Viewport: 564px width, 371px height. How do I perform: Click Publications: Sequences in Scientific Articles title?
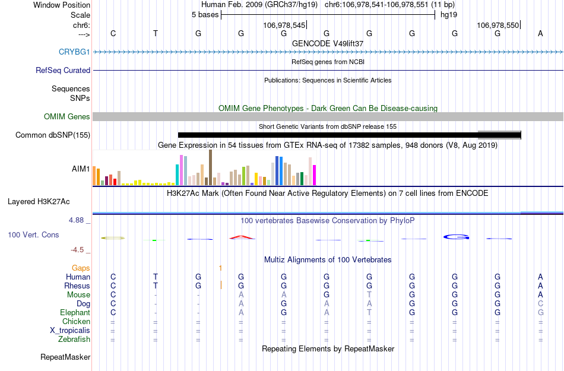pyautogui.click(x=328, y=80)
